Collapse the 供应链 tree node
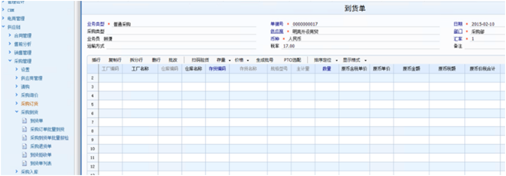 coord(3,27)
